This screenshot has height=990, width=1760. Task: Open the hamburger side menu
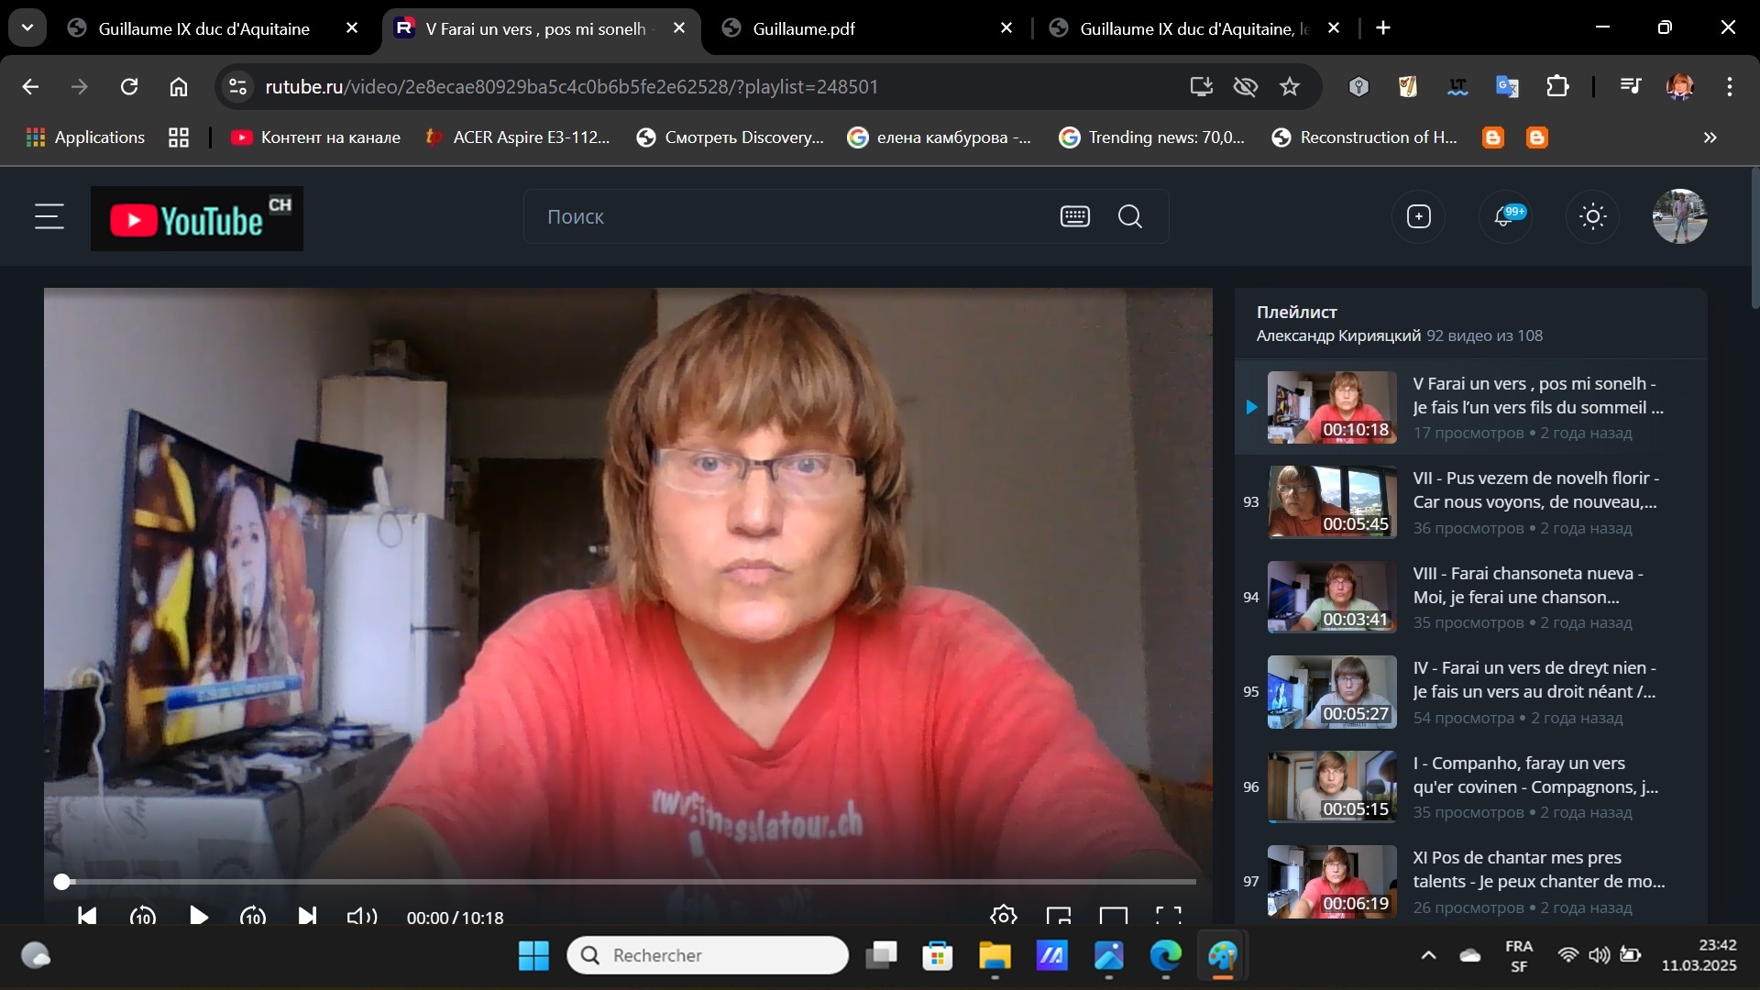point(49,217)
